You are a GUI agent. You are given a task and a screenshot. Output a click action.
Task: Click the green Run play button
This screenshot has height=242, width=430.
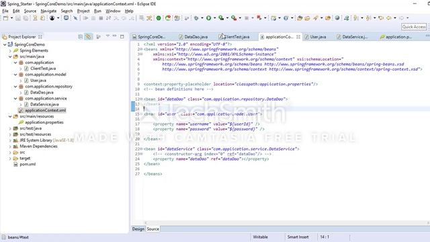(209, 18)
